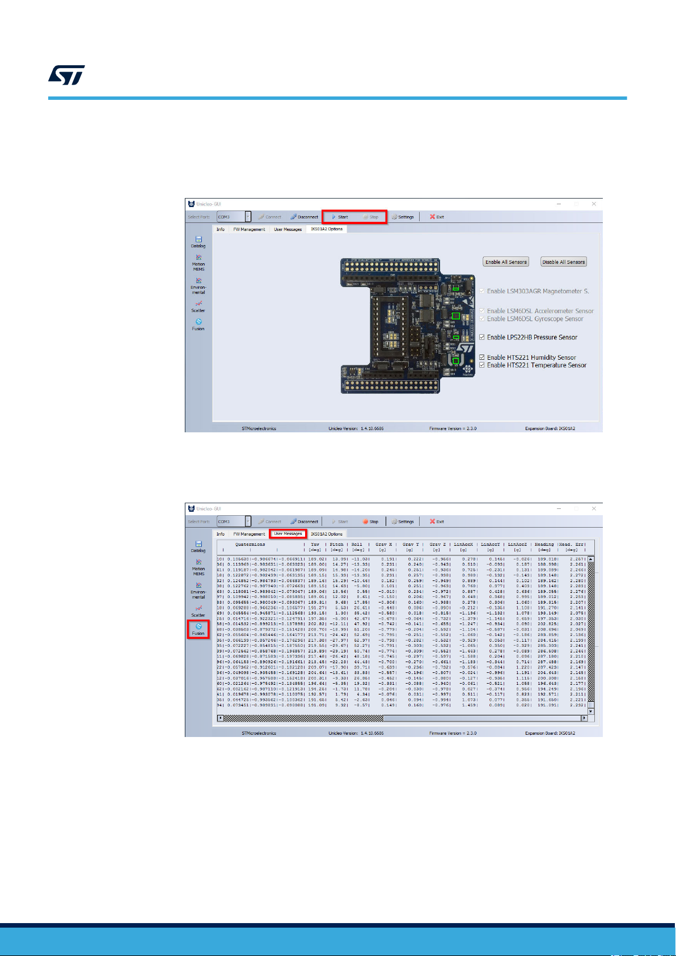Click the horizontal scrollbar thumb in messages
The height and width of the screenshot is (956, 676).
point(482,718)
